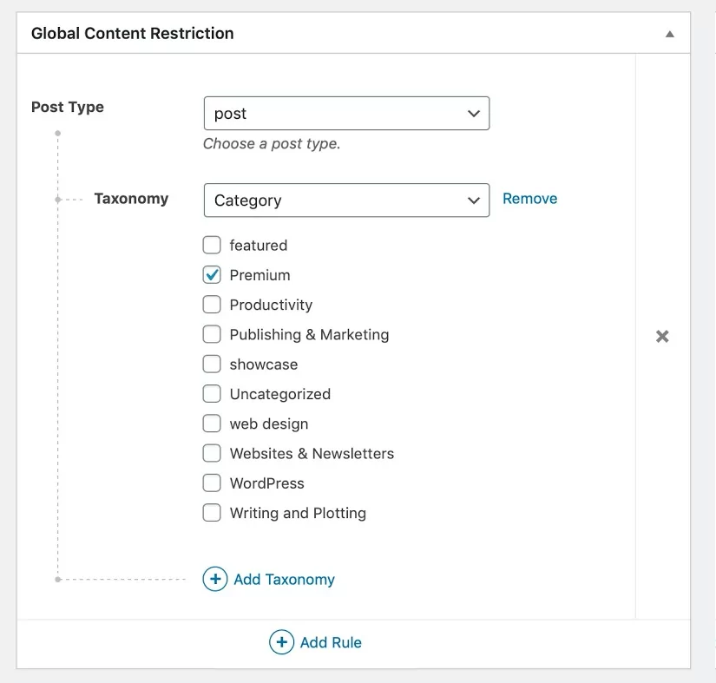Check the Productivity checkbox
The image size is (716, 683).
pos(212,305)
